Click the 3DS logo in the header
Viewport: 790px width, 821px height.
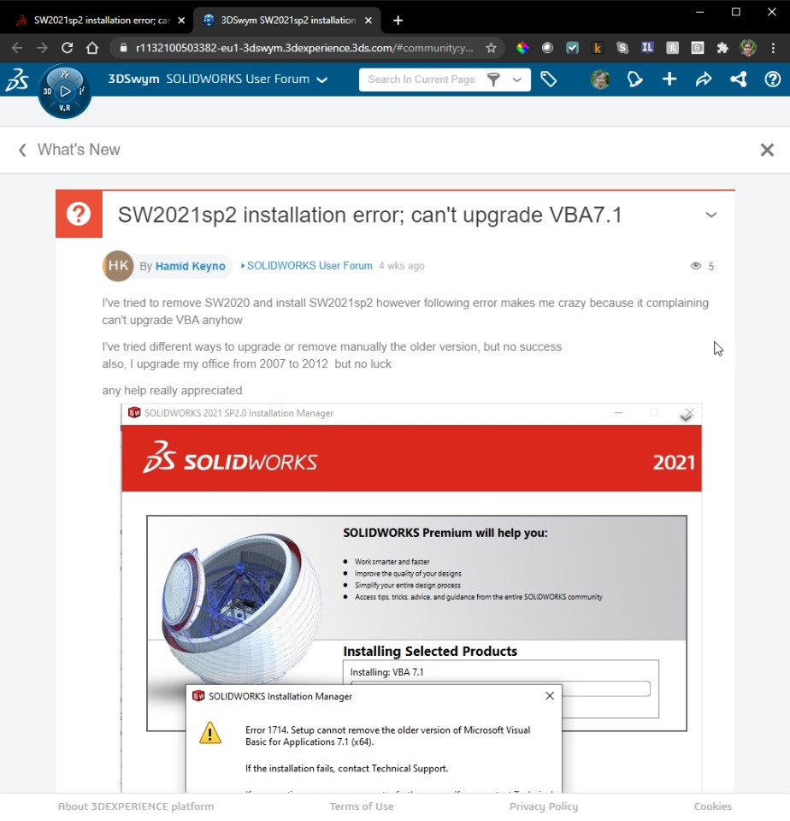(x=17, y=80)
